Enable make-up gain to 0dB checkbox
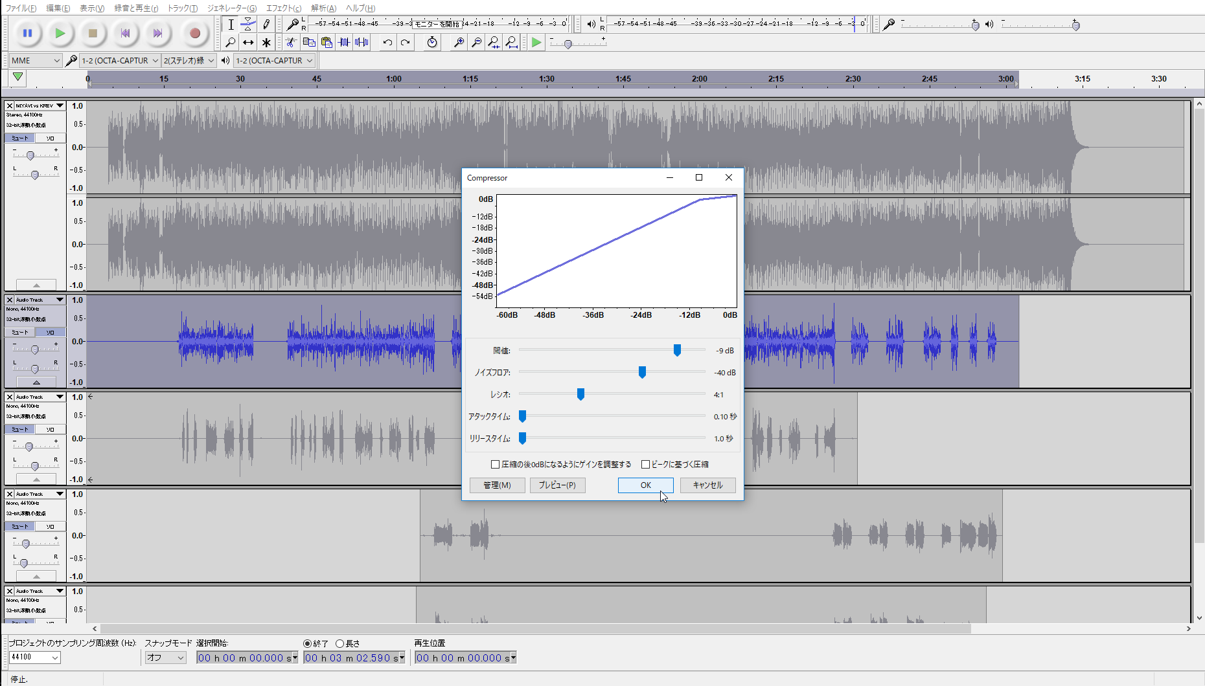The height and width of the screenshot is (686, 1205). click(496, 464)
